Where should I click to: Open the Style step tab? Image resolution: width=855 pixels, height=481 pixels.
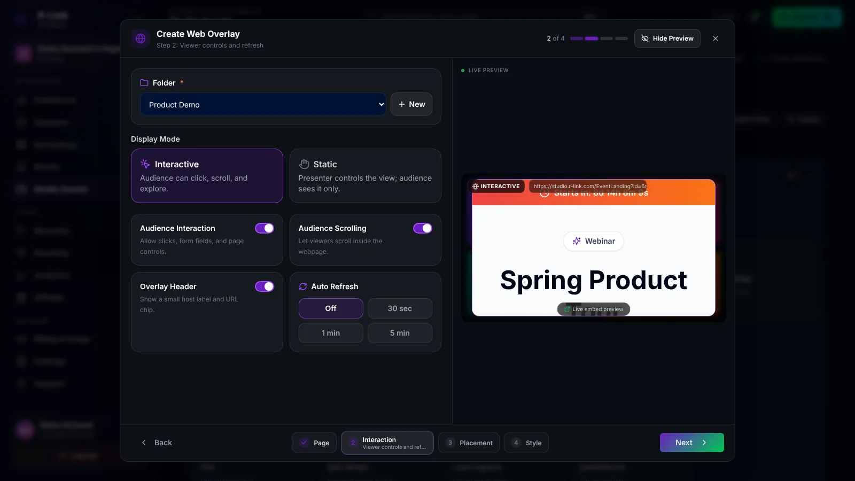(x=526, y=443)
